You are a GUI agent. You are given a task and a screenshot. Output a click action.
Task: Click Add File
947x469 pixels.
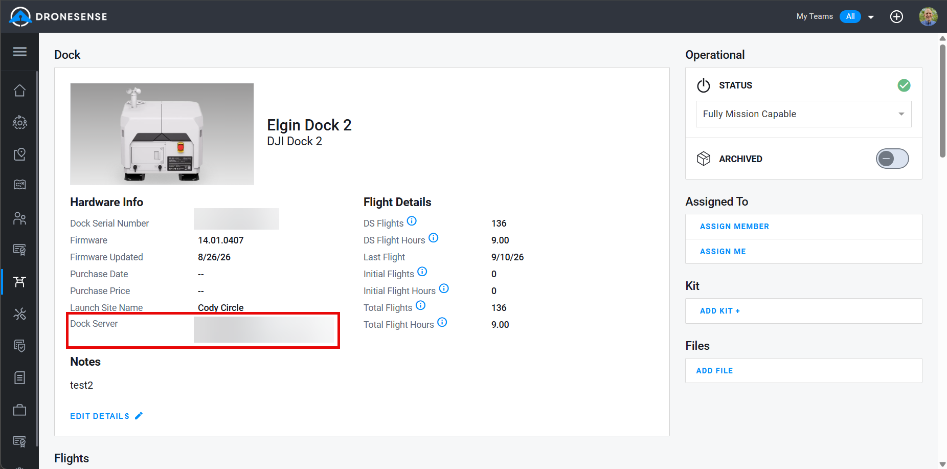(x=714, y=371)
